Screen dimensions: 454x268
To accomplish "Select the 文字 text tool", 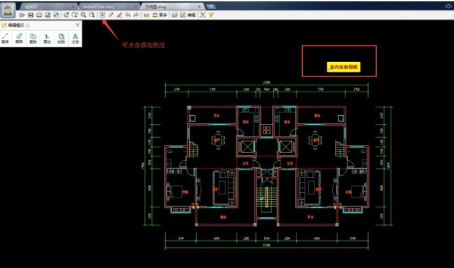I will (75, 39).
